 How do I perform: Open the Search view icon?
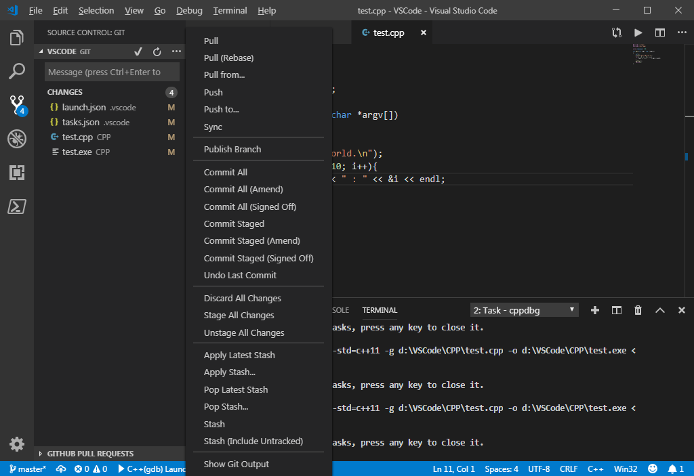click(x=17, y=71)
